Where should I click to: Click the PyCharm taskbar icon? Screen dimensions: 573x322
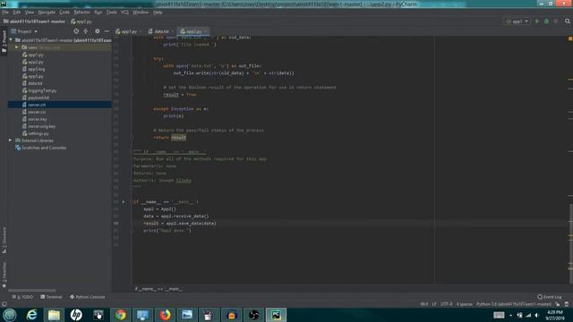pyautogui.click(x=276, y=315)
